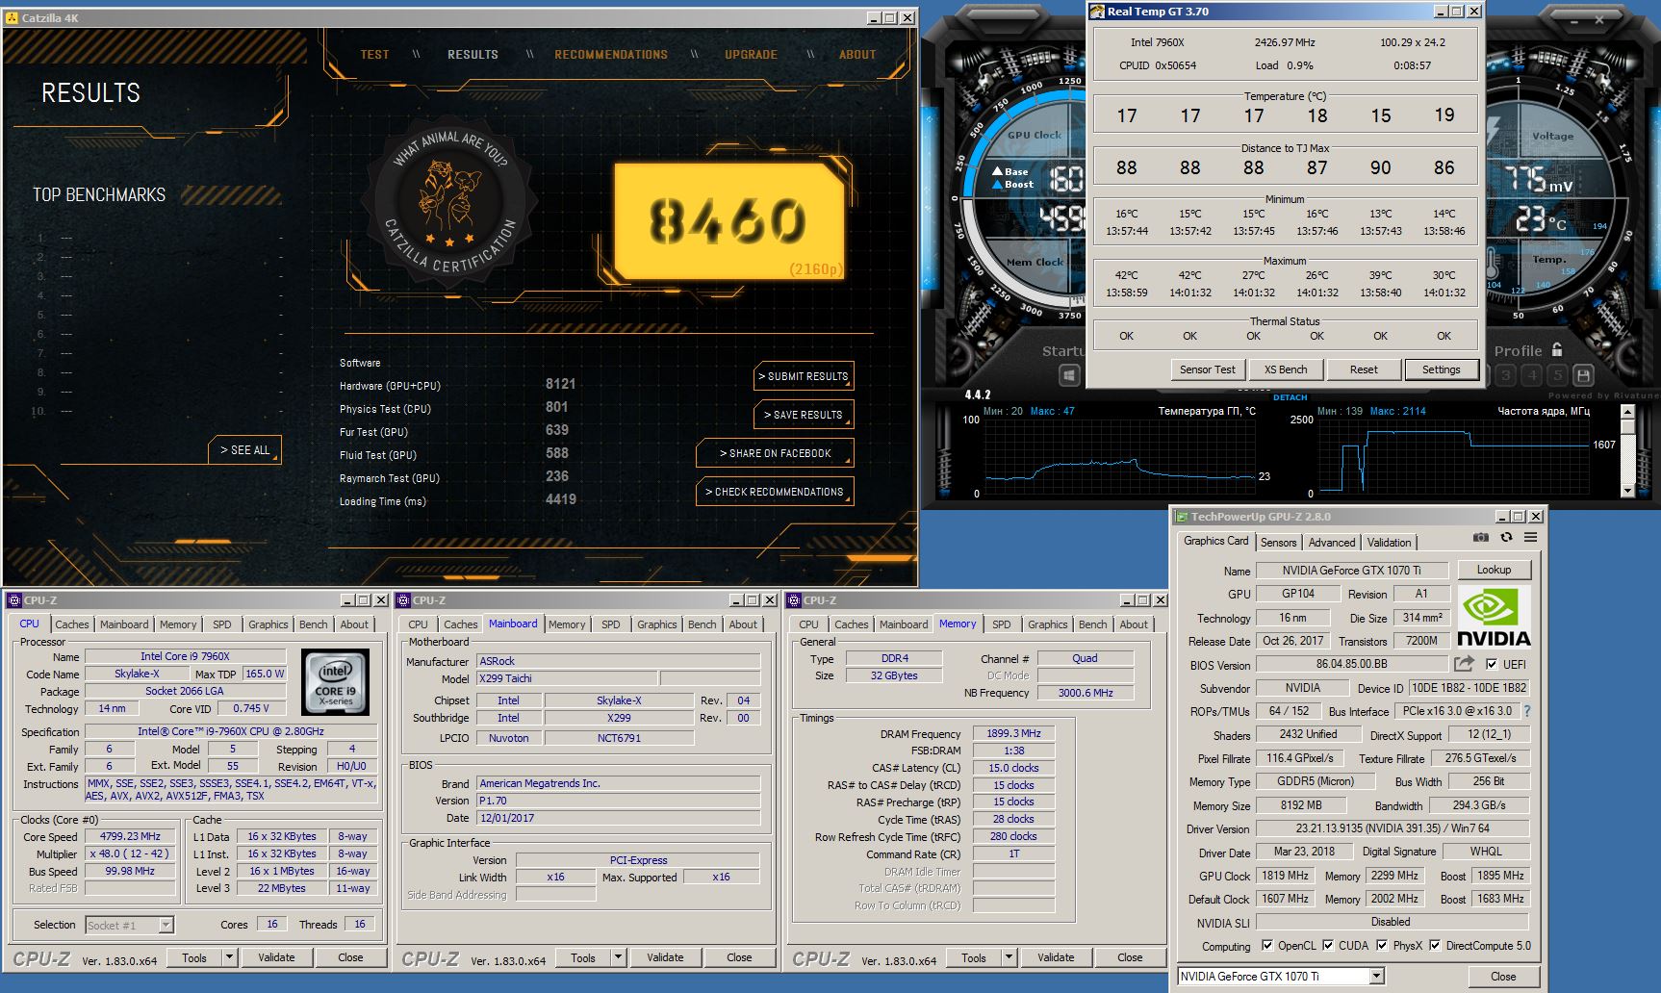Open the GPU-Z hamburger menu icon

tap(1530, 537)
